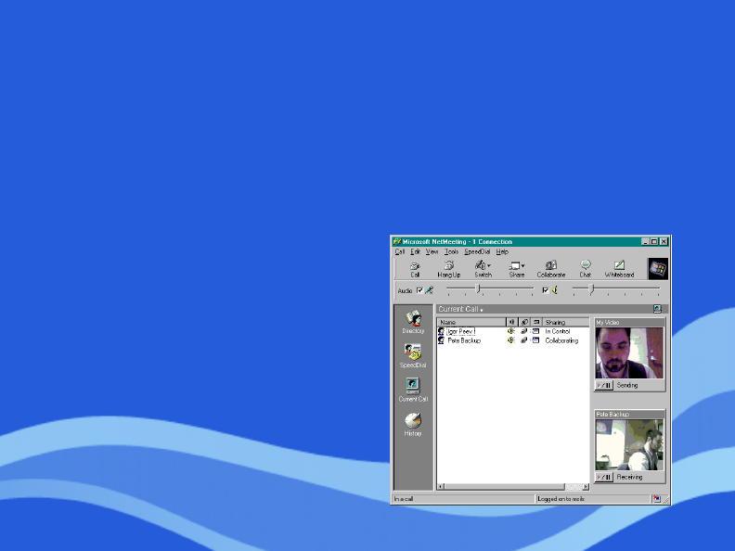Open the Tools menu
The width and height of the screenshot is (735, 551).
451,251
